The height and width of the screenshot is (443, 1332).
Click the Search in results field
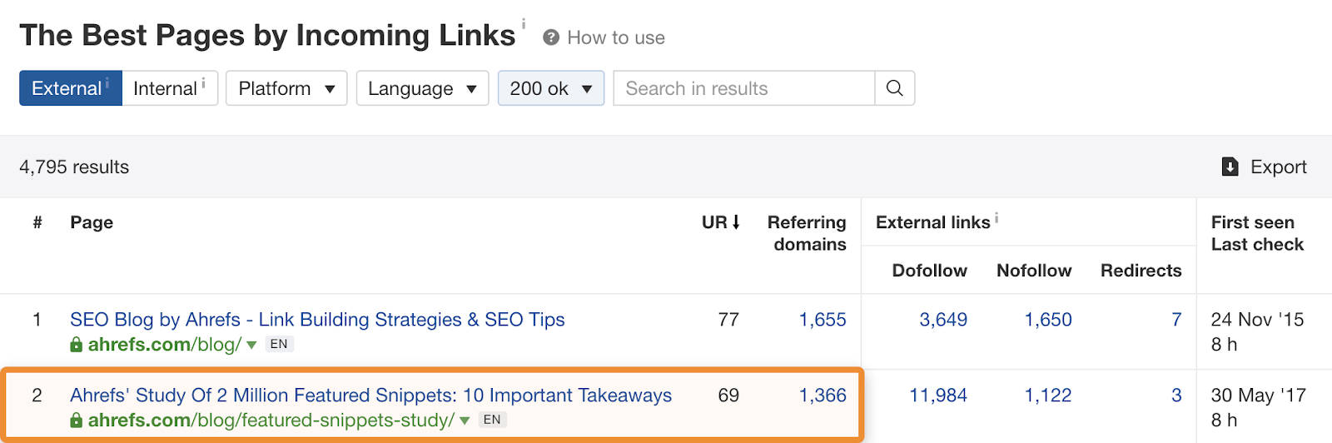pyautogui.click(x=743, y=88)
